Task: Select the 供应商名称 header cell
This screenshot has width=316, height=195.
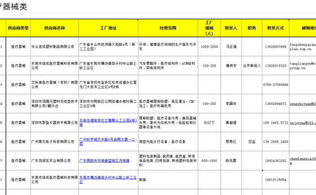Action: tap(54, 28)
